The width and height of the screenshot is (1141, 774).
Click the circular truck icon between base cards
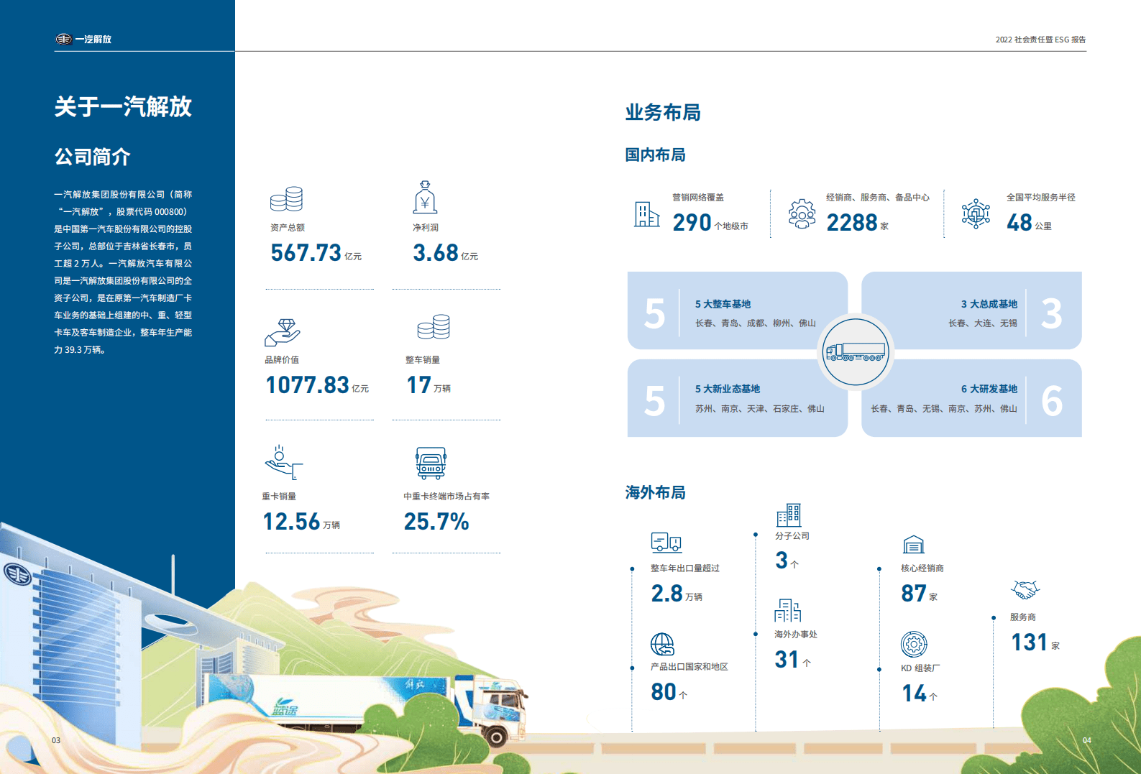856,352
